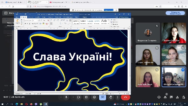Click the captions icon in call bar
188x106 pixels.
point(86,97)
